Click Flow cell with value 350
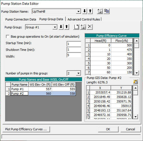The height and width of the screenshot is (141, 143). pos(122,59)
